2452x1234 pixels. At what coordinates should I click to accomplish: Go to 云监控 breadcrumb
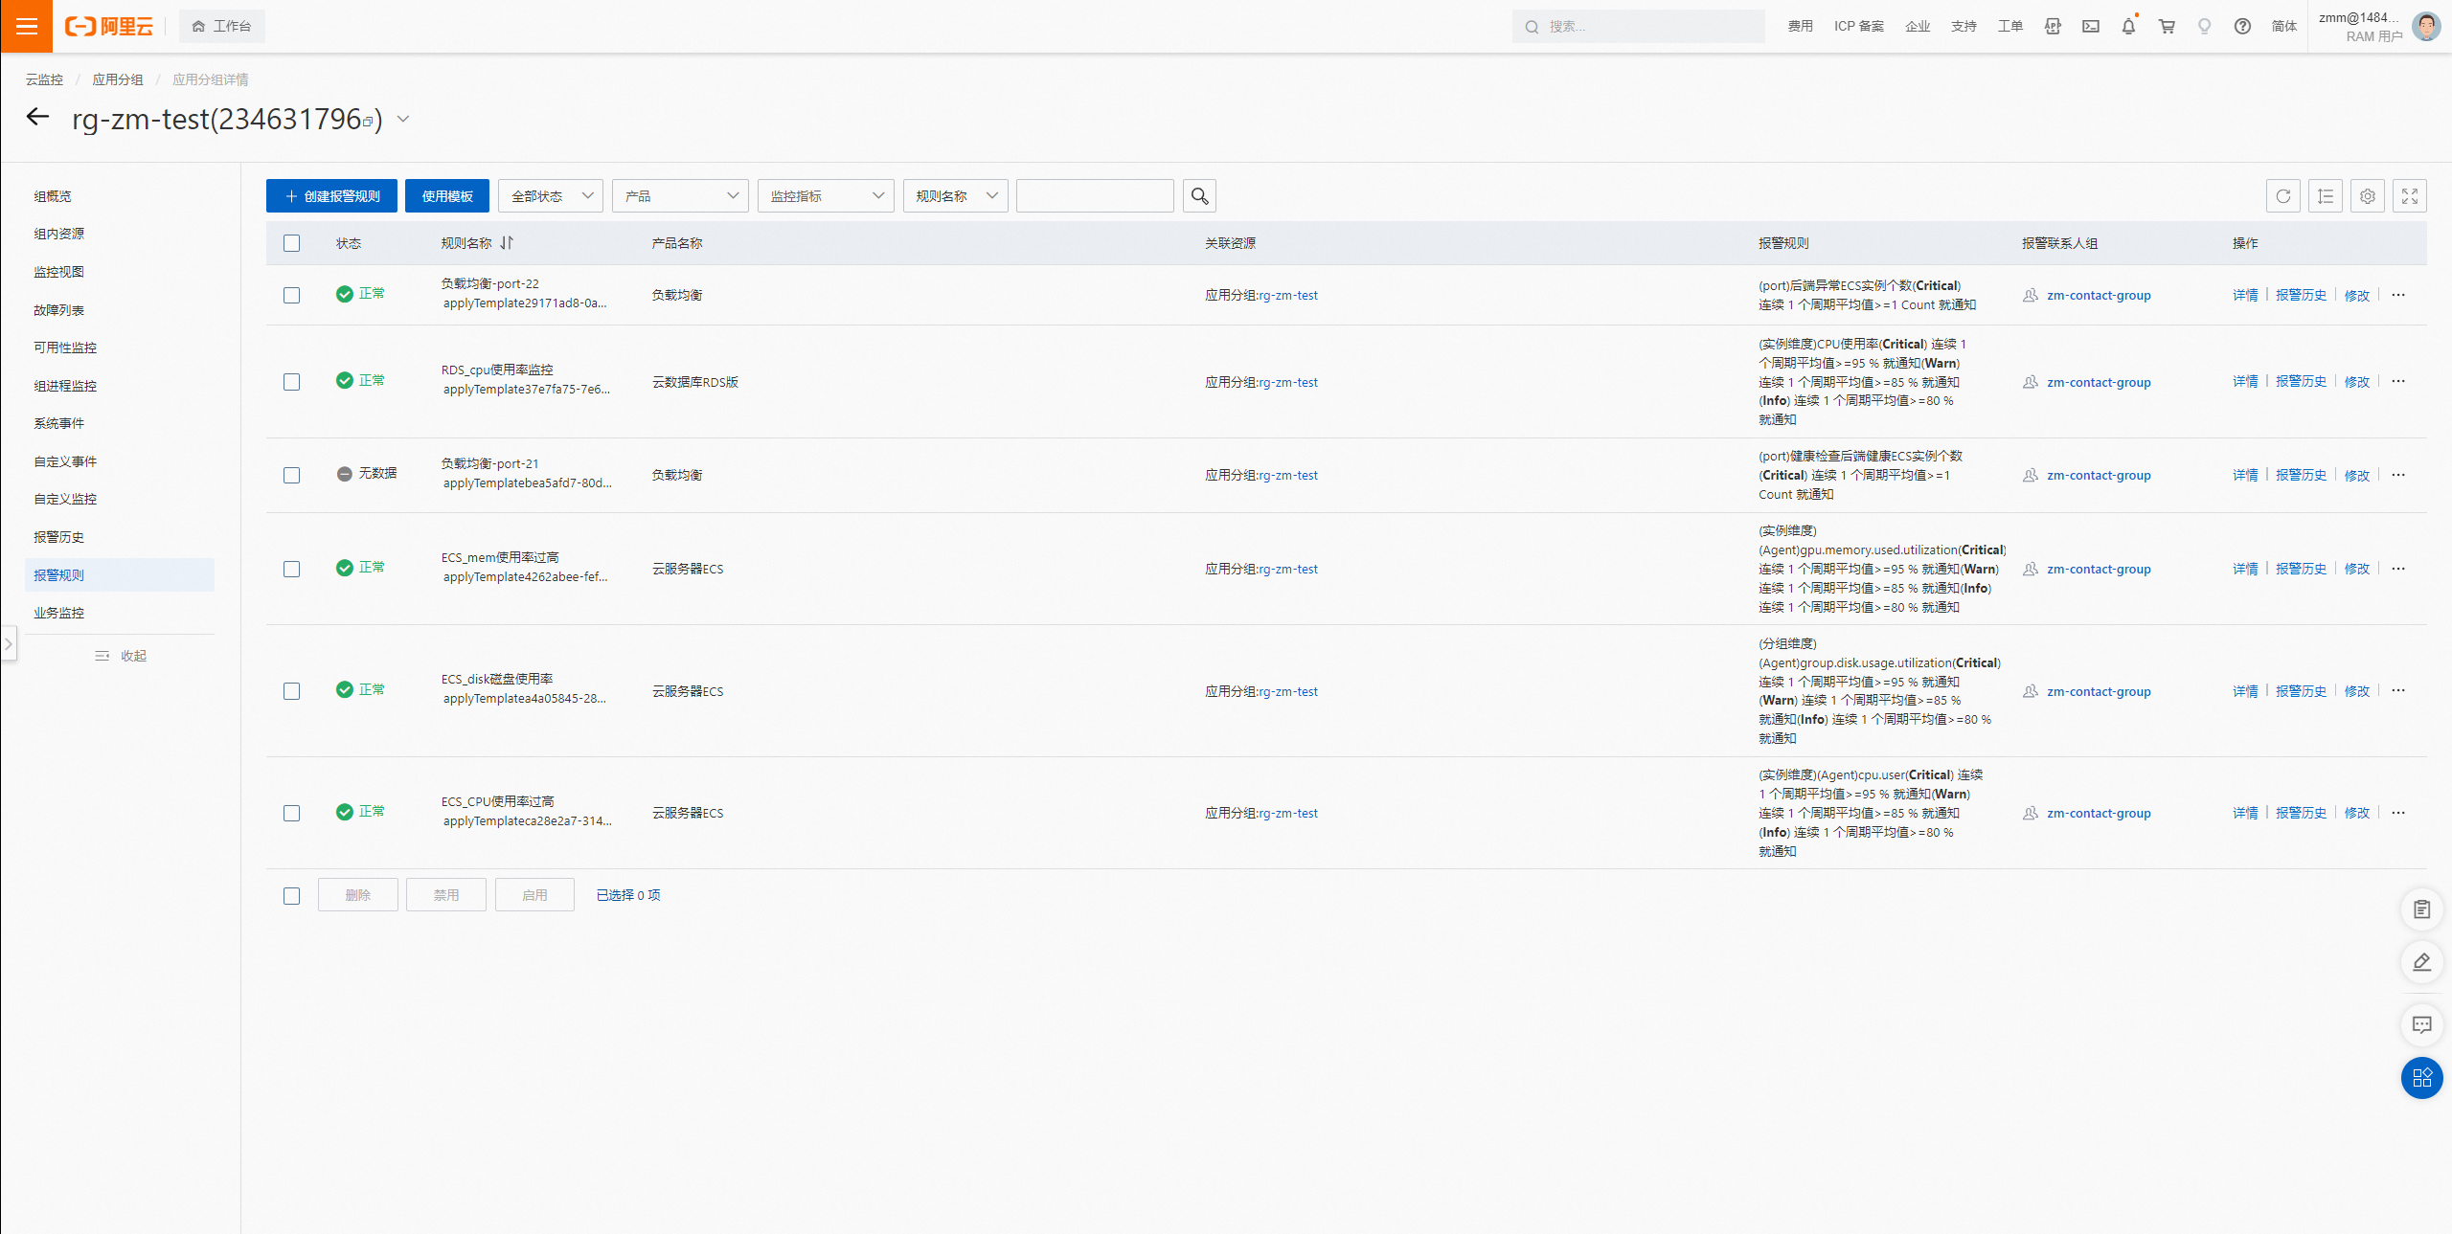tap(44, 79)
